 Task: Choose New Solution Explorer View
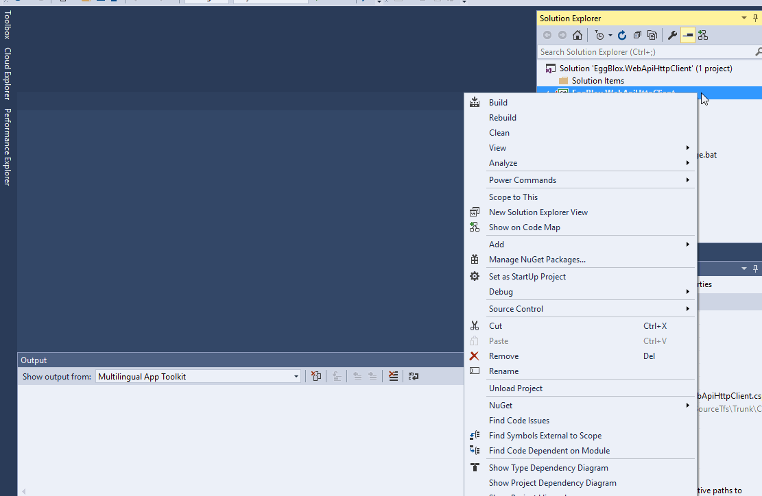[581, 212]
